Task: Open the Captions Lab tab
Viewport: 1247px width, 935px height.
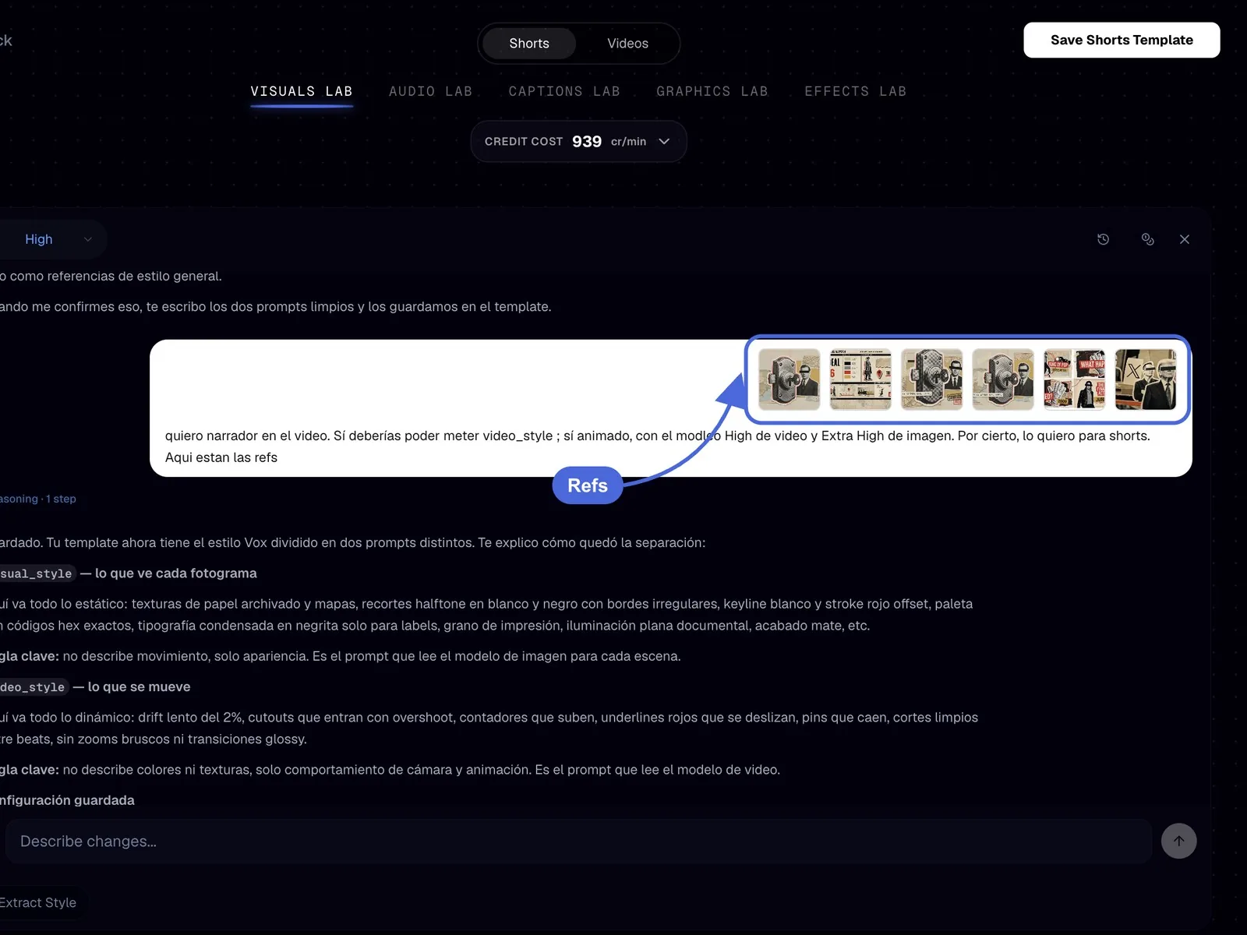Action: tap(564, 91)
